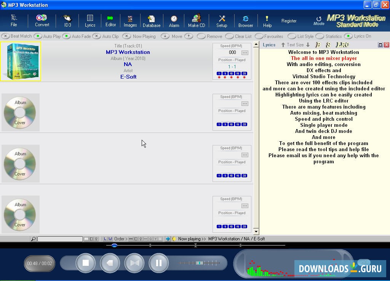Open BPM options for MP3 Workstation track

[245, 52]
